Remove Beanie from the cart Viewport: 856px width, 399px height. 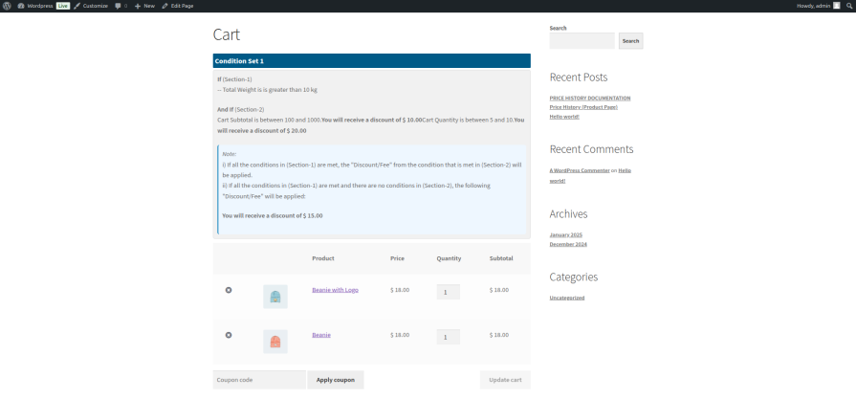click(229, 335)
